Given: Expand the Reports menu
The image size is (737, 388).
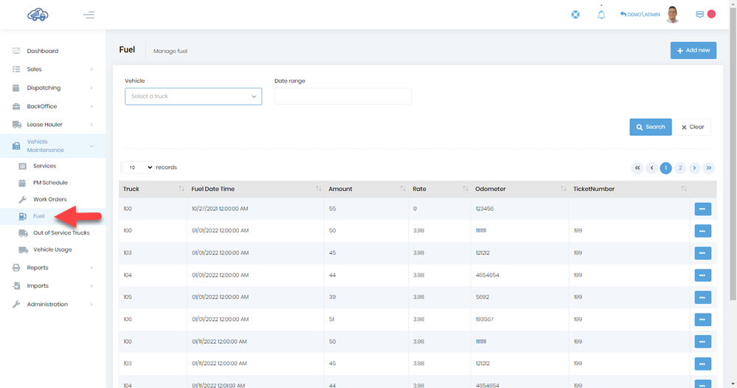Looking at the screenshot, I should click(x=52, y=268).
